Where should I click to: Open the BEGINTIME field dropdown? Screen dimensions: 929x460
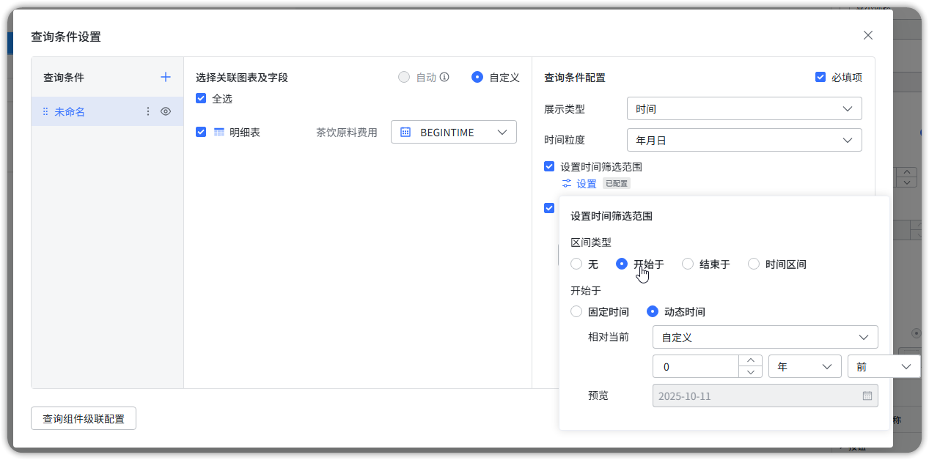point(453,132)
